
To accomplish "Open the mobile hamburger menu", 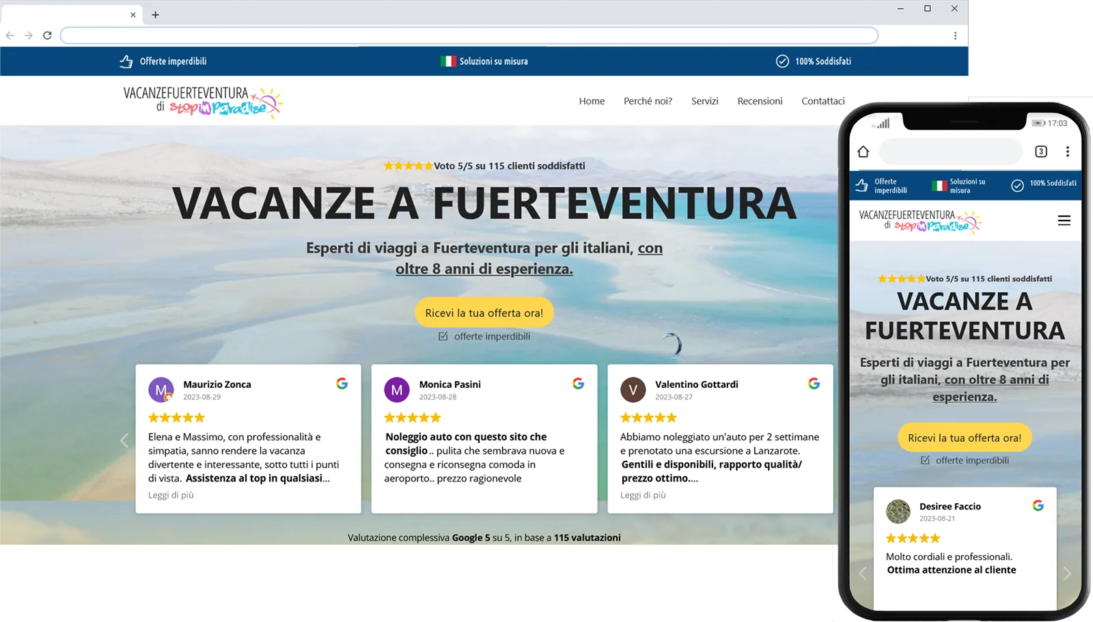I will (x=1064, y=221).
